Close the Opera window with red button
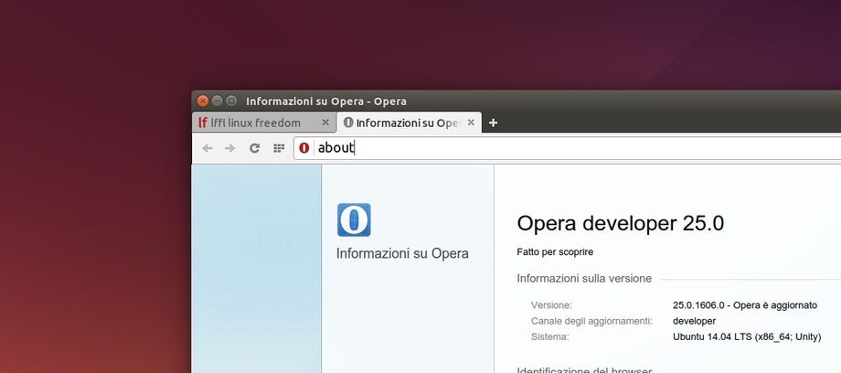 [x=203, y=101]
